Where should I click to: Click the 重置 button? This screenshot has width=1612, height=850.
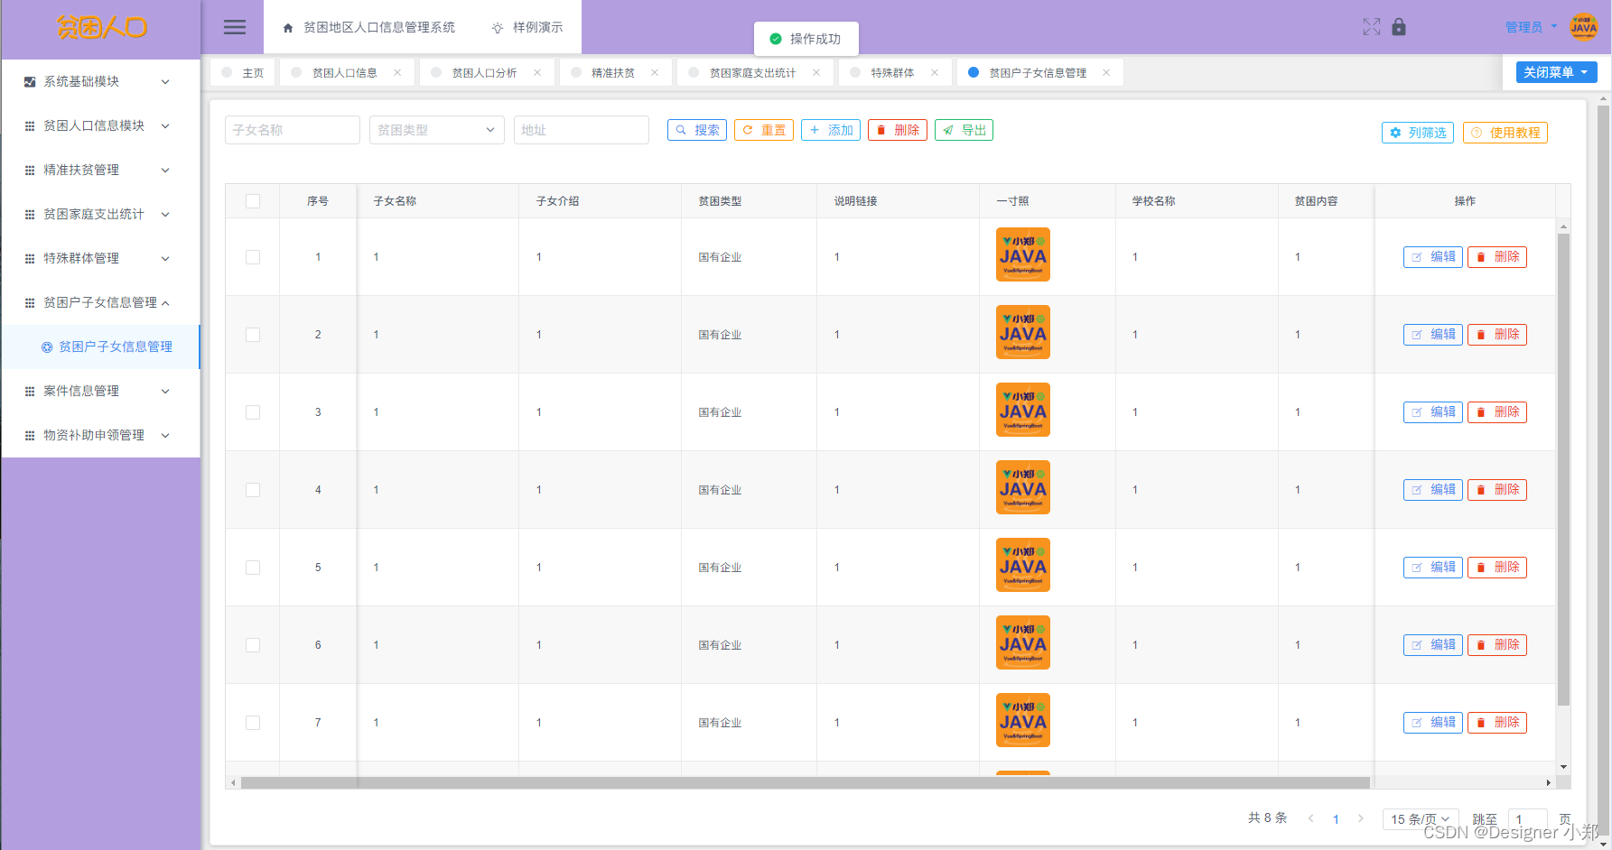[x=764, y=130]
